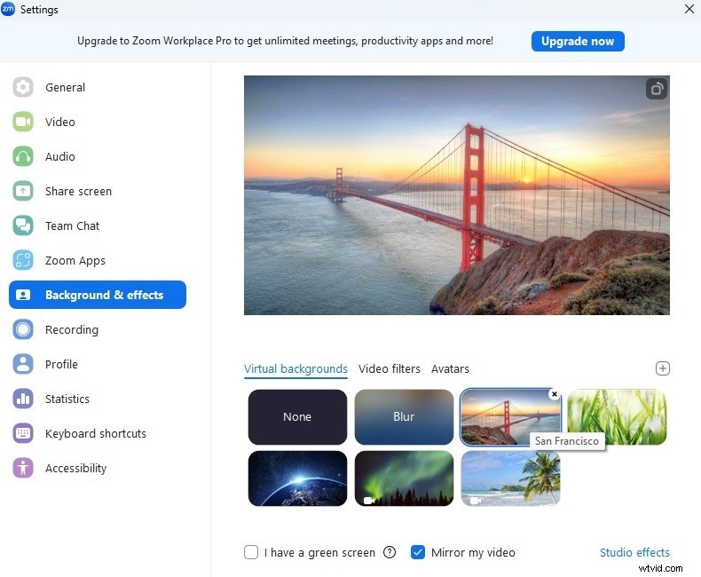
Task: Click the Share screen icon
Action: [x=23, y=191]
